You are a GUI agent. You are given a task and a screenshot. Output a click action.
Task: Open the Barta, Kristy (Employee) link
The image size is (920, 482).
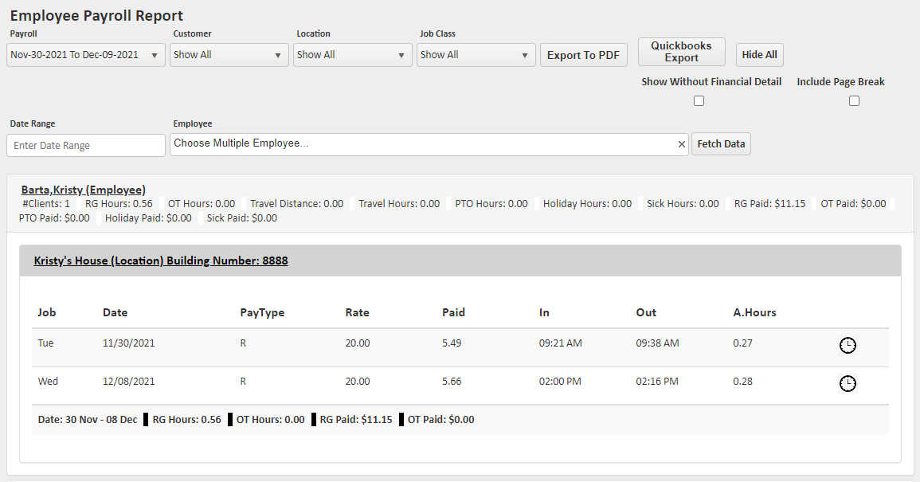(83, 190)
